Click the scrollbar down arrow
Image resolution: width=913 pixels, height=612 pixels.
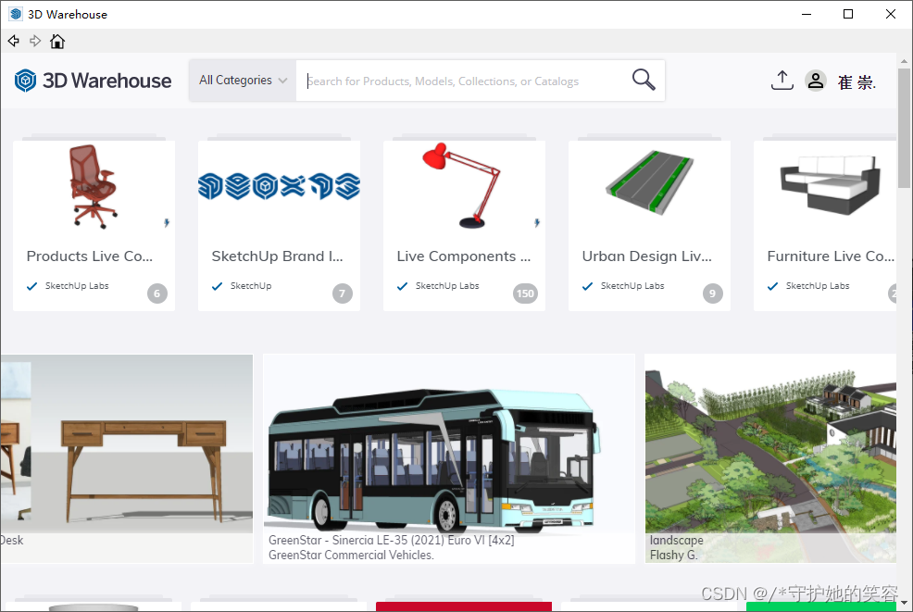point(904,604)
